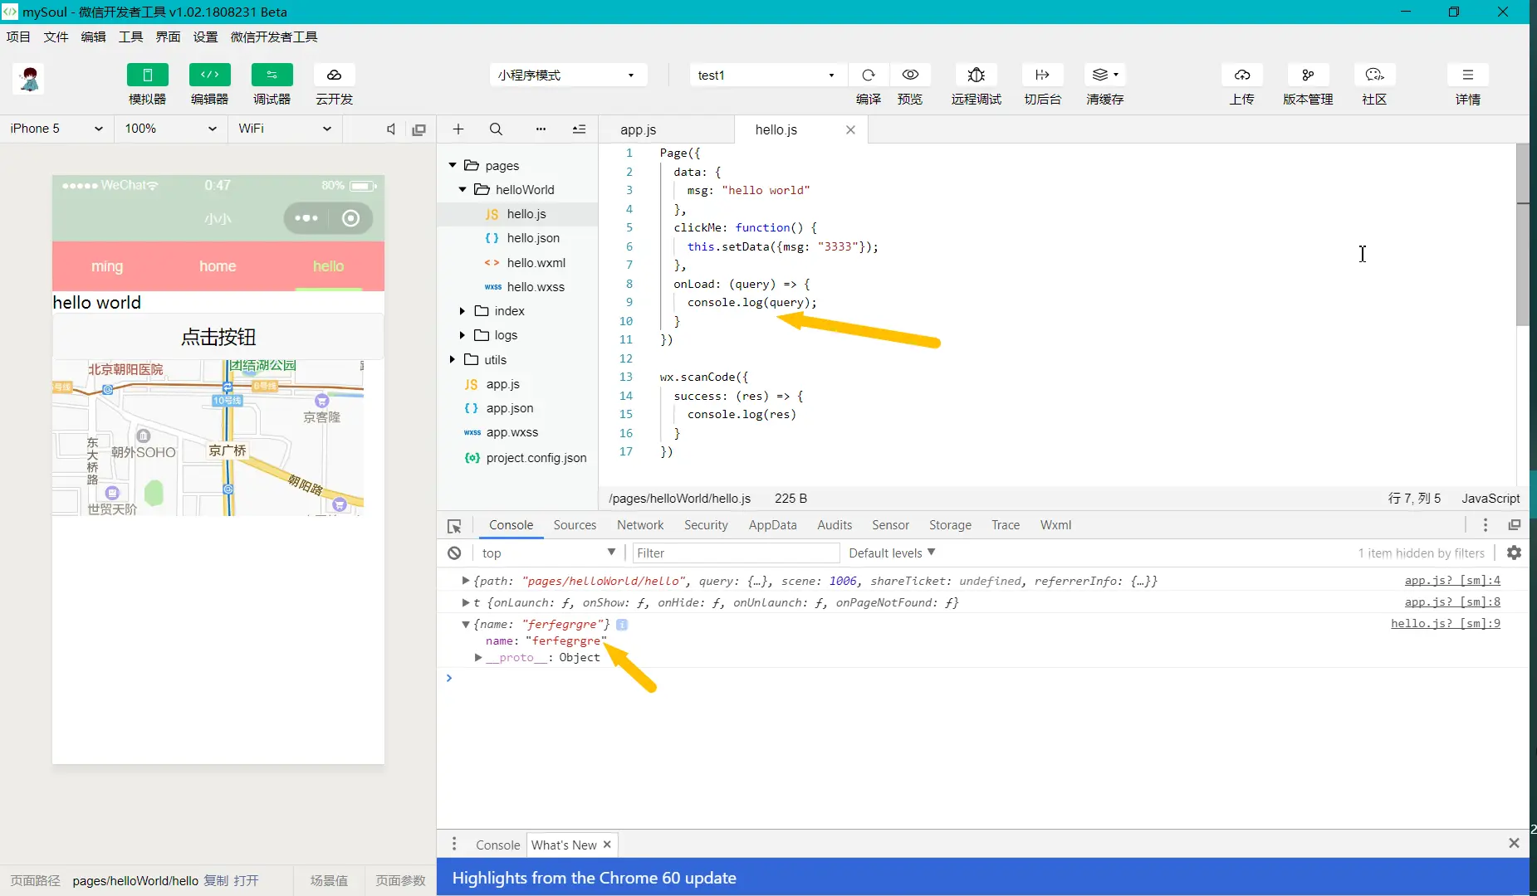
Task: Switch to the Wxml devtools tab
Action: [1055, 525]
